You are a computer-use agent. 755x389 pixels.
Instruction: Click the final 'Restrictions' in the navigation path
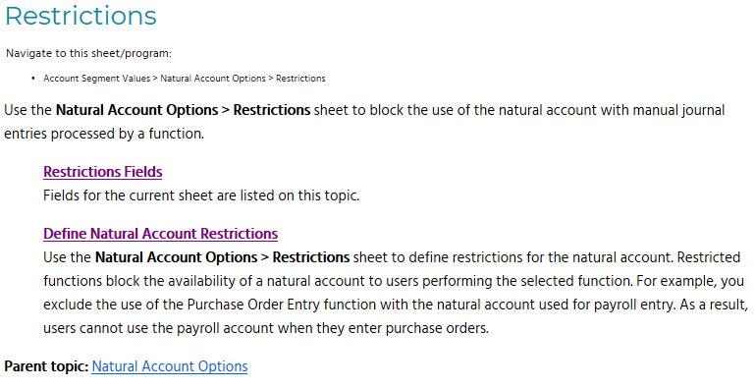click(x=300, y=79)
